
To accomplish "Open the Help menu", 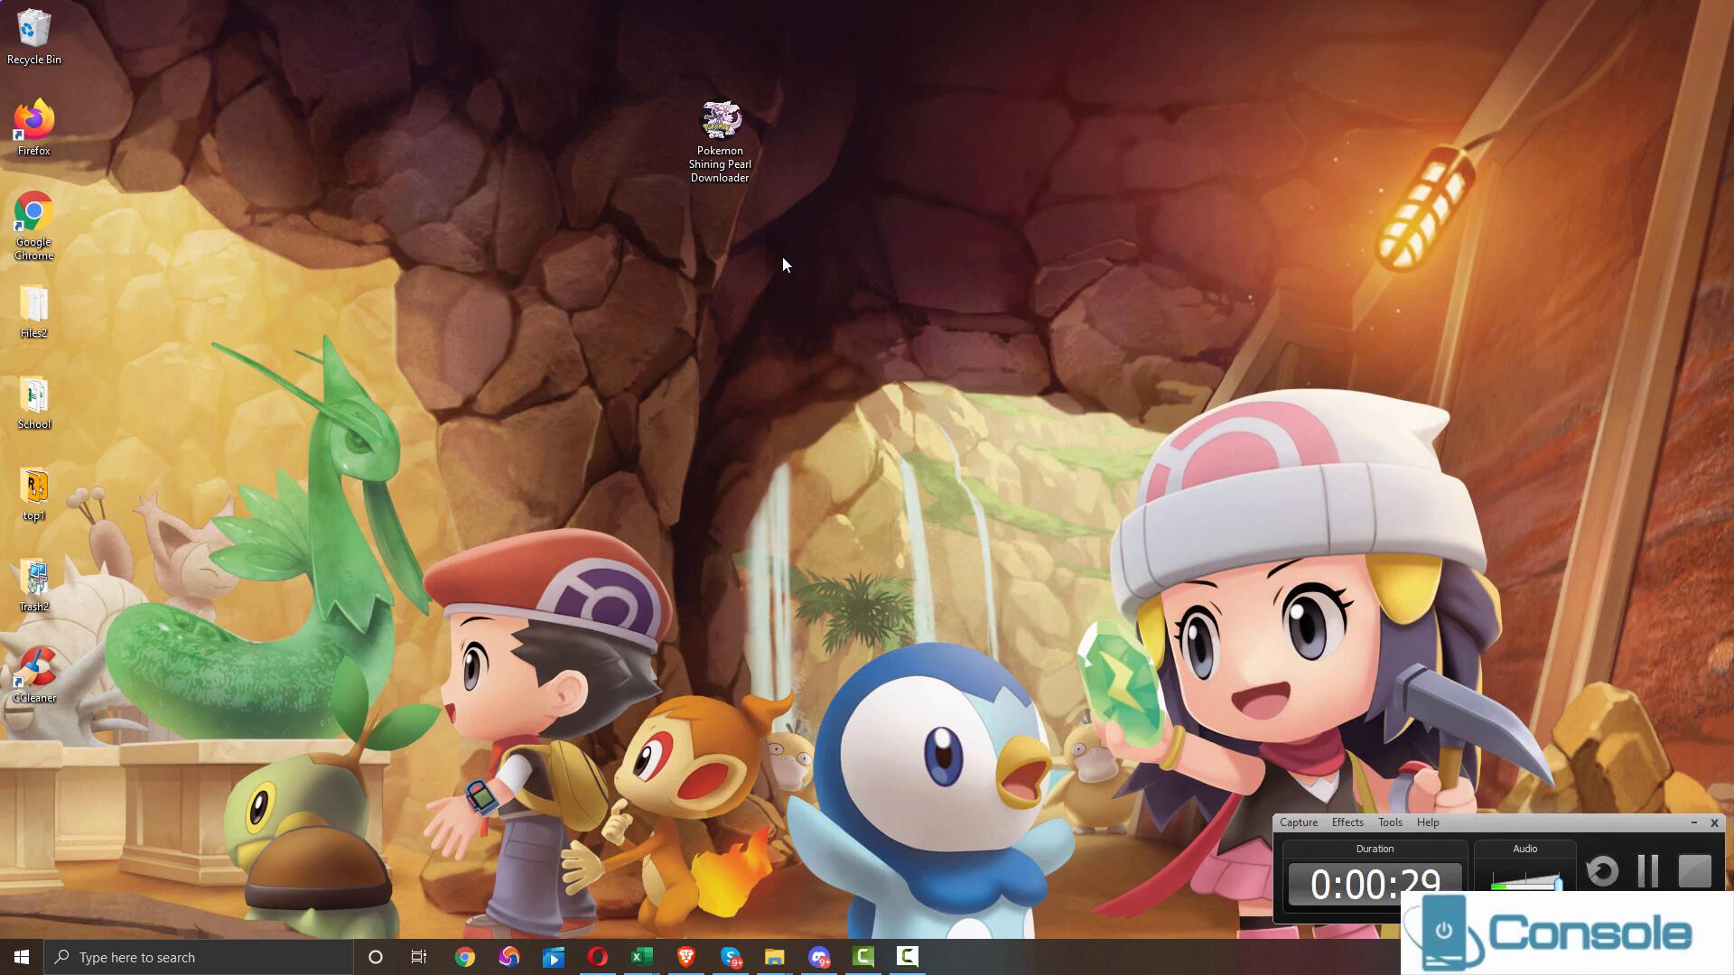I will coord(1427,822).
